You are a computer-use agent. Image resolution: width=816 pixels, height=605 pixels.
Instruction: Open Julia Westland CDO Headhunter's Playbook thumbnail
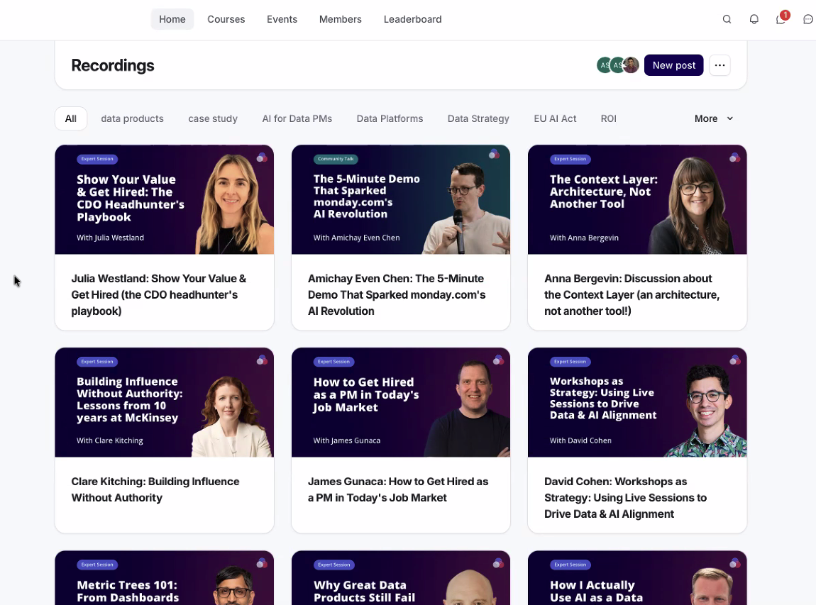(165, 200)
